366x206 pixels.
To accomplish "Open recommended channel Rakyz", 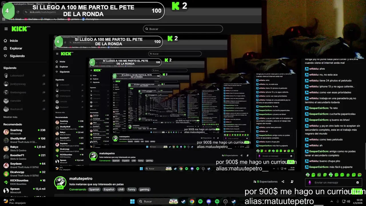I will coord(24,148).
